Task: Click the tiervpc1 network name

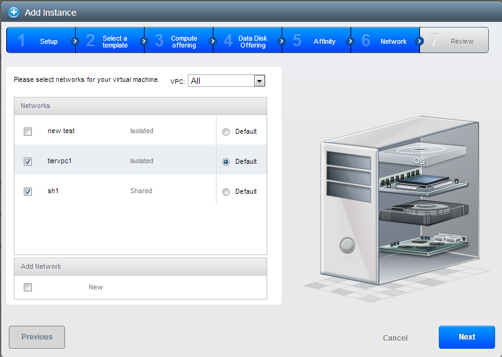Action: 59,161
